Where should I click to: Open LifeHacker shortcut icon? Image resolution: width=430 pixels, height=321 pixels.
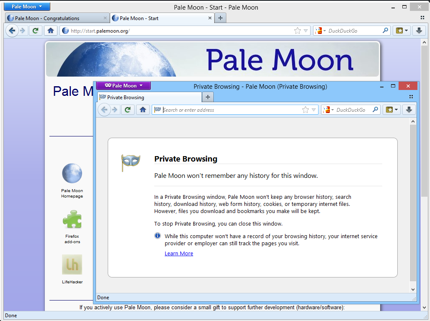point(72,265)
